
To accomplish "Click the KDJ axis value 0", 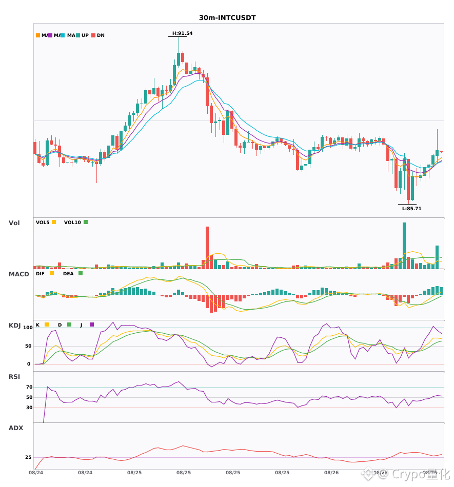I will pyautogui.click(x=29, y=364).
